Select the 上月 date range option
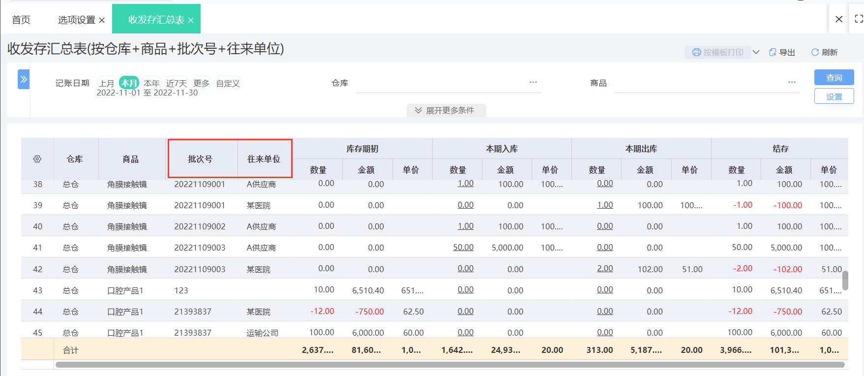Screen dimensions: 864x376 point(106,83)
